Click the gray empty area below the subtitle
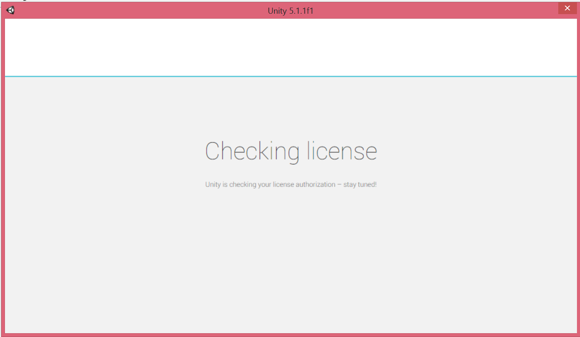 291,259
